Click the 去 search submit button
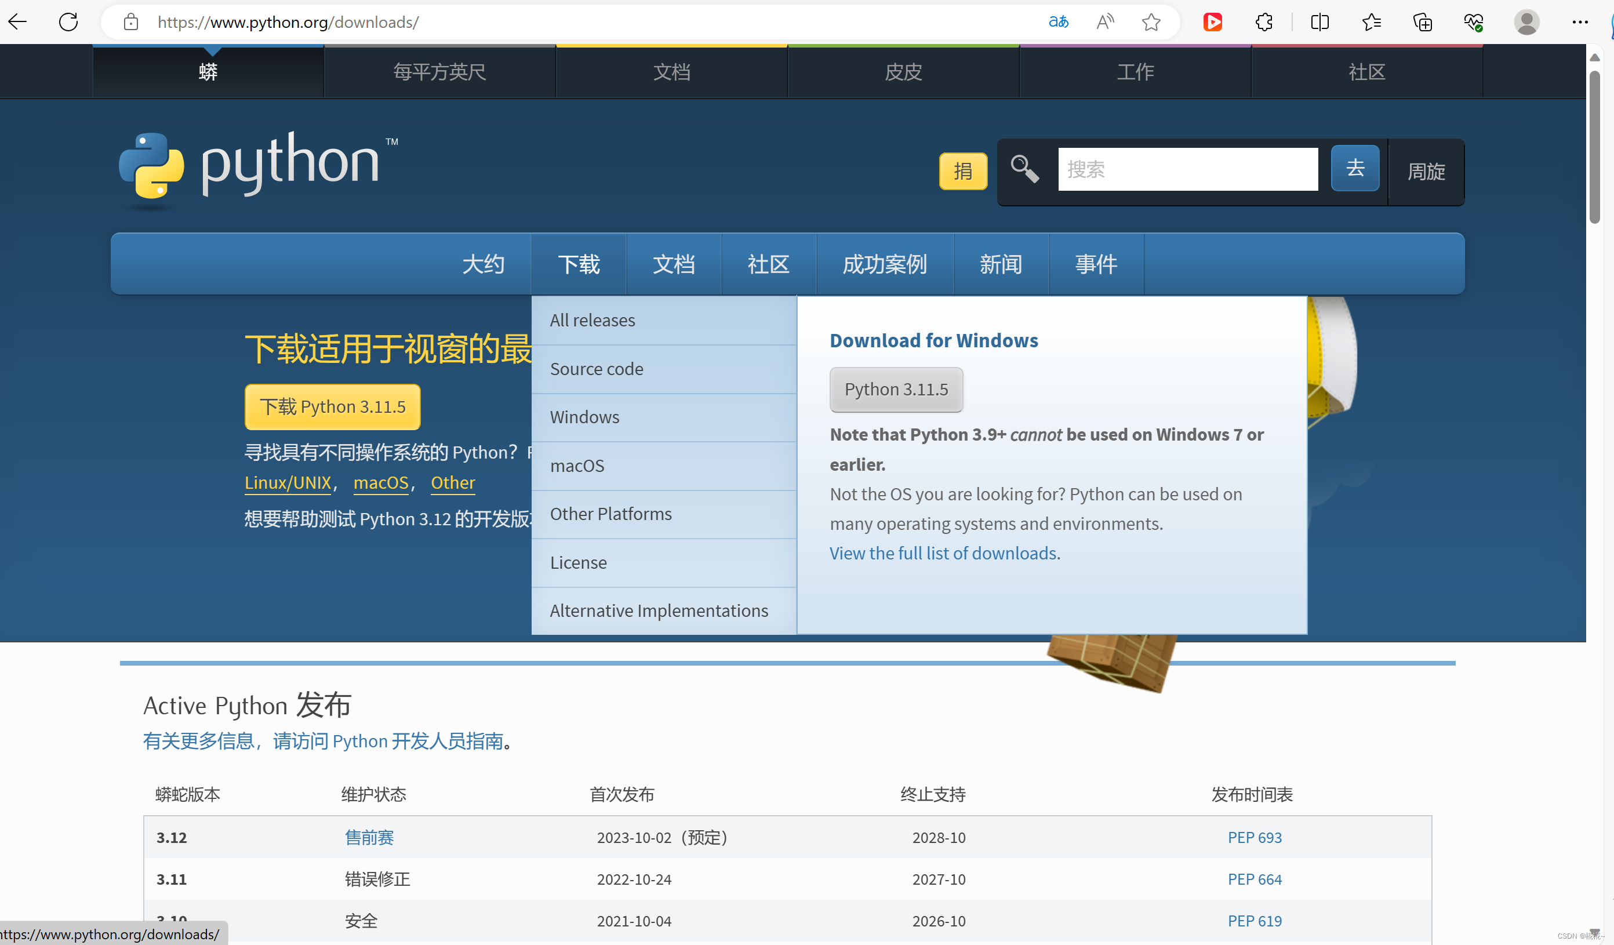 pos(1355,168)
